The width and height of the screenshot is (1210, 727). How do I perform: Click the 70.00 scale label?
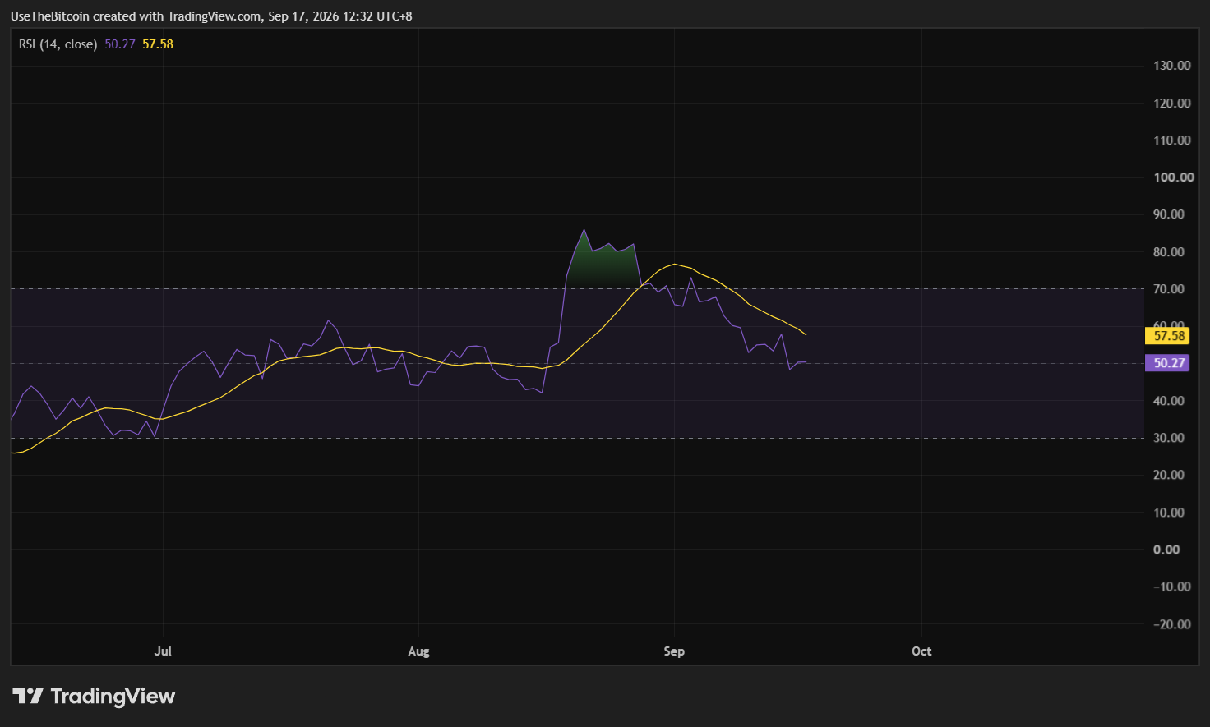tap(1169, 289)
